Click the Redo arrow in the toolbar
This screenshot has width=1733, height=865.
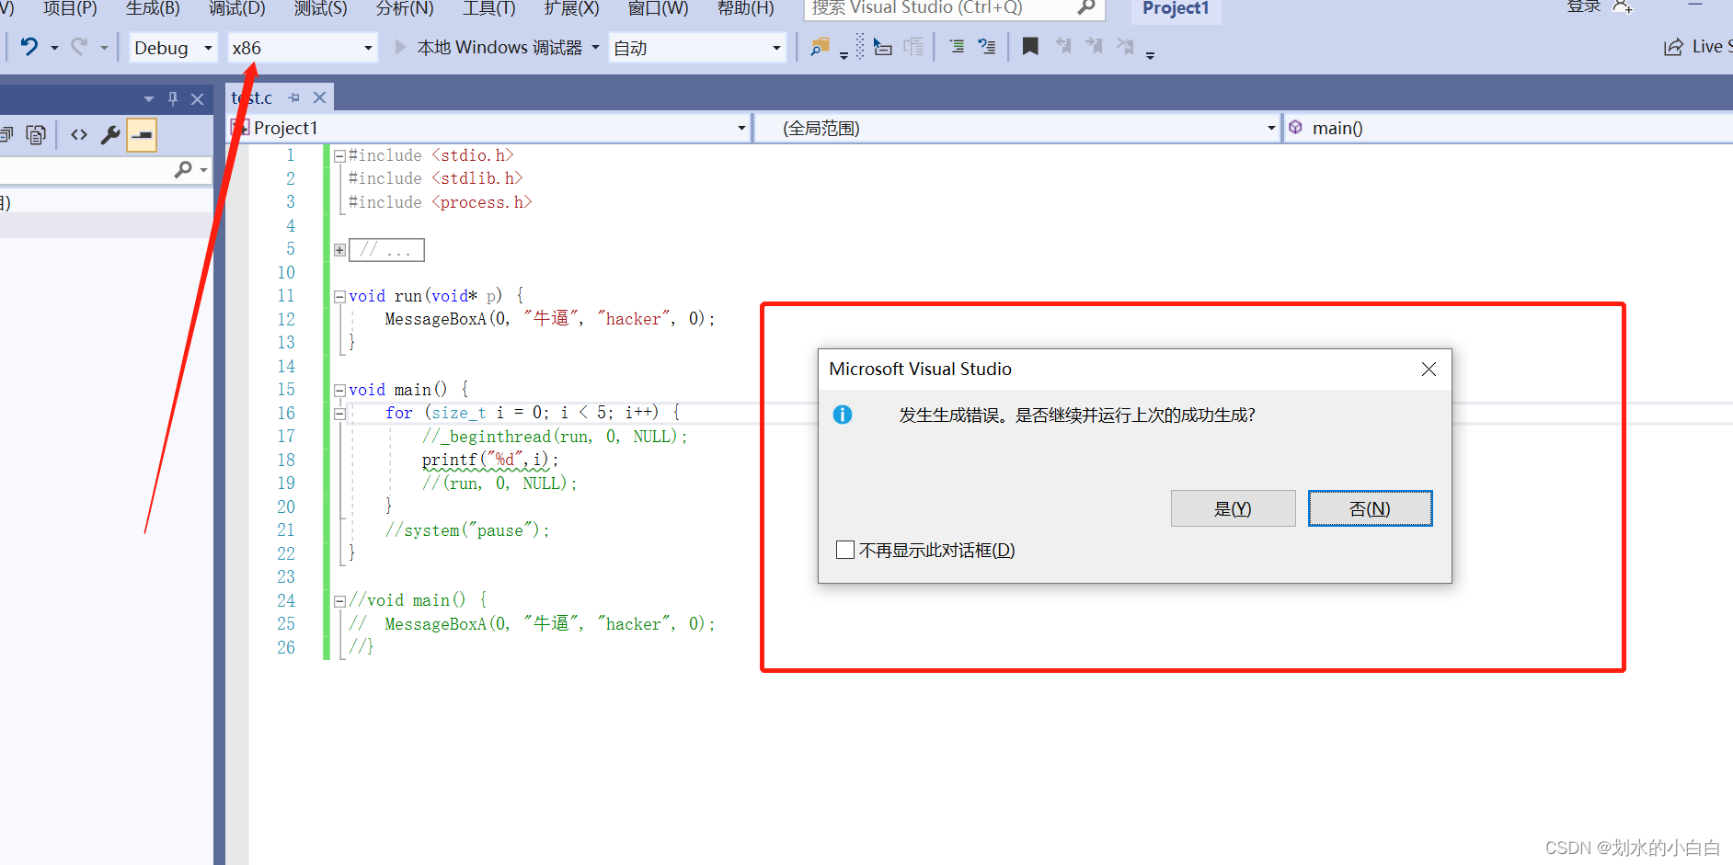pyautogui.click(x=80, y=47)
